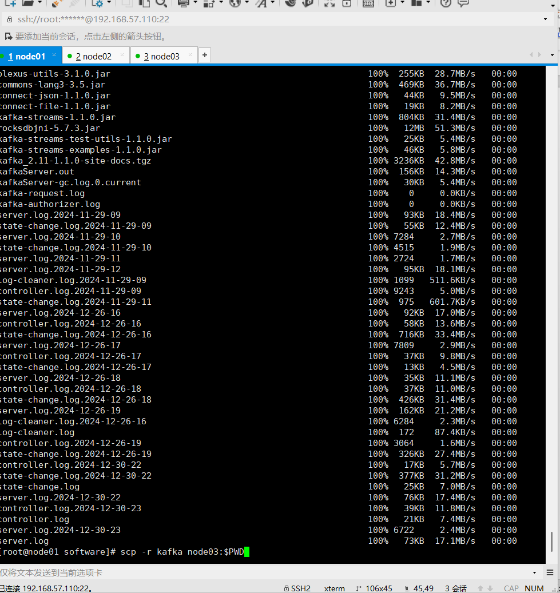
Task: Open the dropdown beside the properties gear icon
Action: [x=109, y=3]
